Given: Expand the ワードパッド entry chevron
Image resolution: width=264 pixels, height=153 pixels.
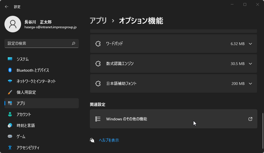Looking at the screenshot, I should (250, 44).
